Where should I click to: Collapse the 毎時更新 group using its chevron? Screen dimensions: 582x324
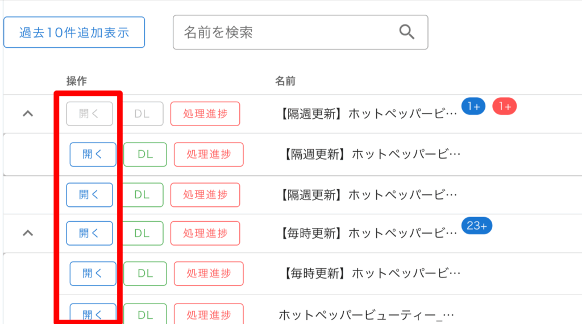[28, 233]
